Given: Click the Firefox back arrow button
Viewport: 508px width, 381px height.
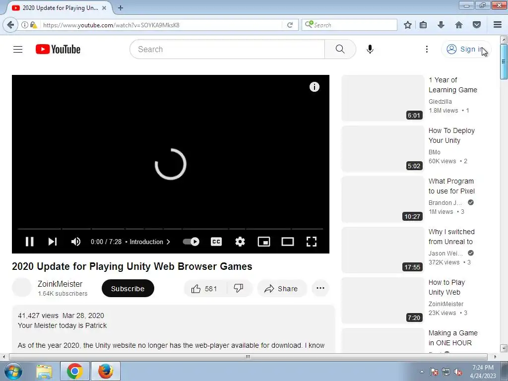Looking at the screenshot, I should pyautogui.click(x=10, y=25).
